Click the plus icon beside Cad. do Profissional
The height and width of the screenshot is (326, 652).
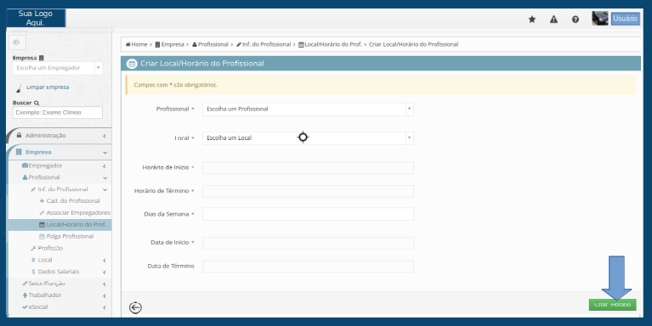pos(42,201)
